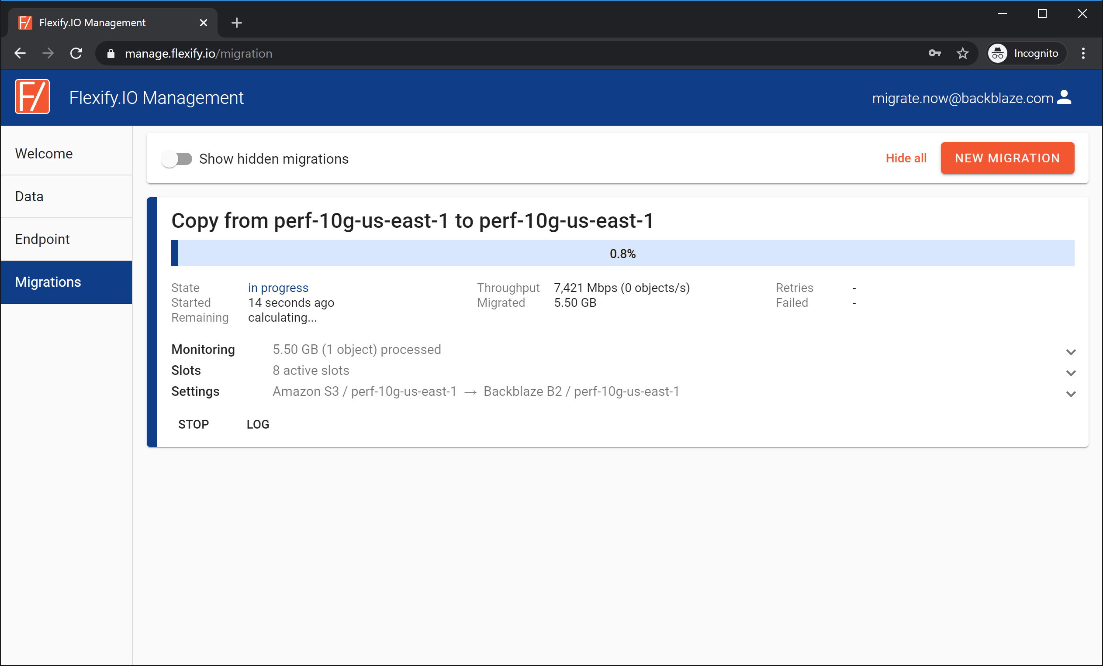Click the Slots row label

click(186, 371)
